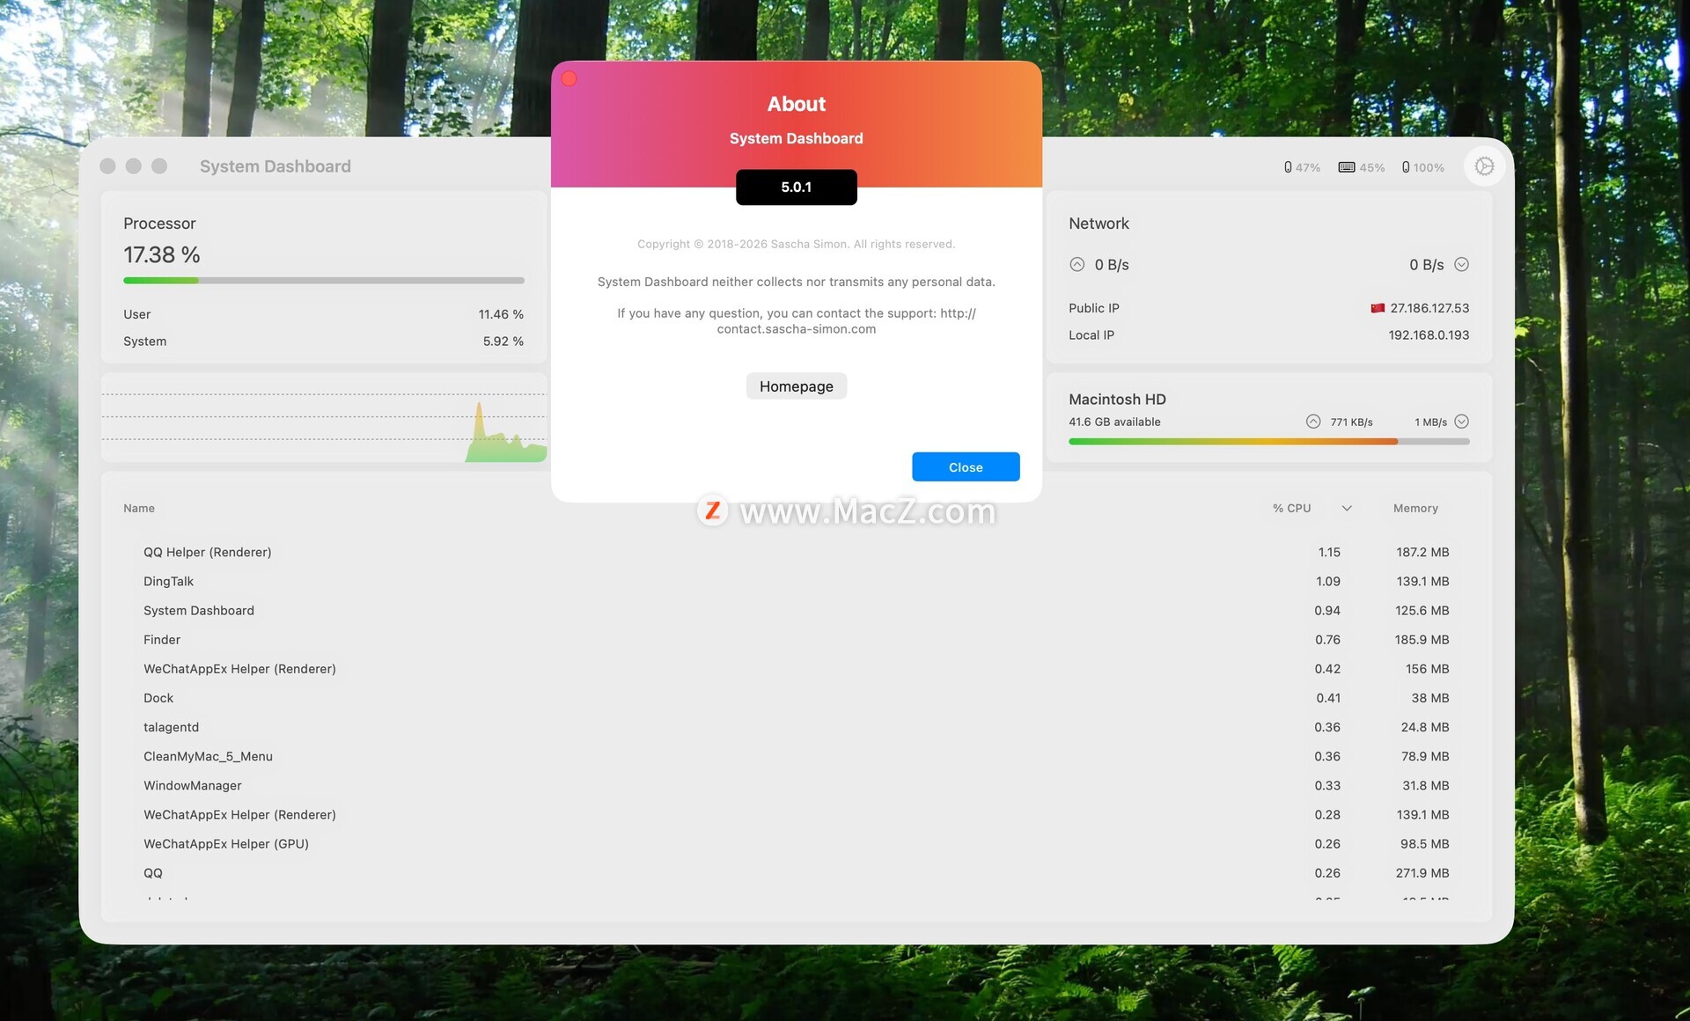Click the processor usage history graph
The height and width of the screenshot is (1021, 1690).
(324, 418)
